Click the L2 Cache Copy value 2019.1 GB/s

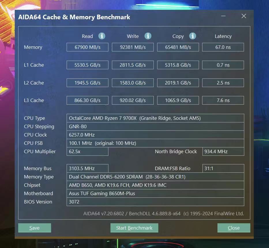coord(178,83)
